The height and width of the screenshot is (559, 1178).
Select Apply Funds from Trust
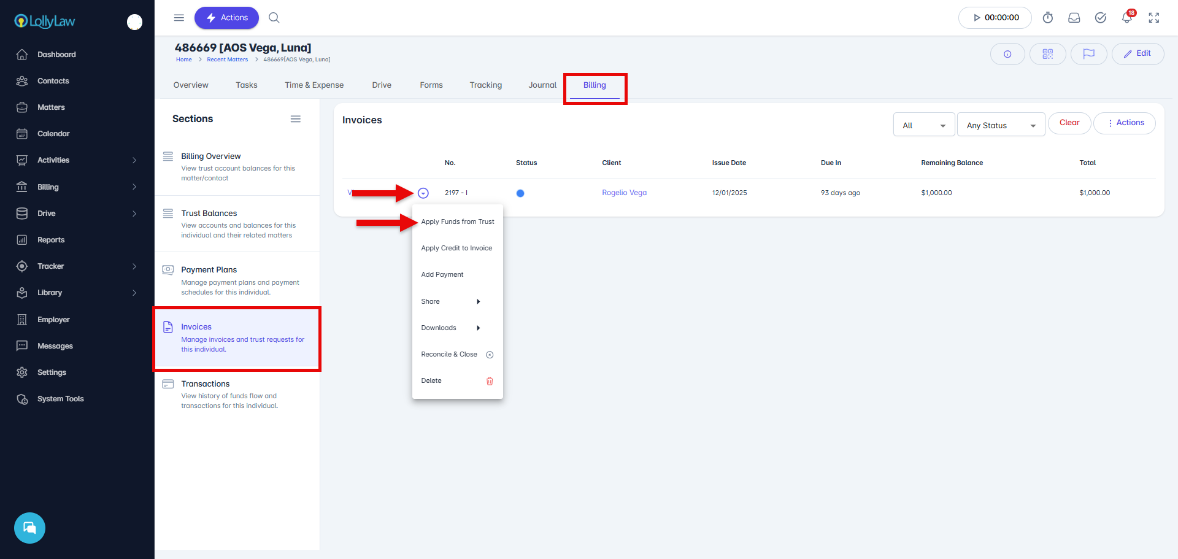click(x=457, y=222)
